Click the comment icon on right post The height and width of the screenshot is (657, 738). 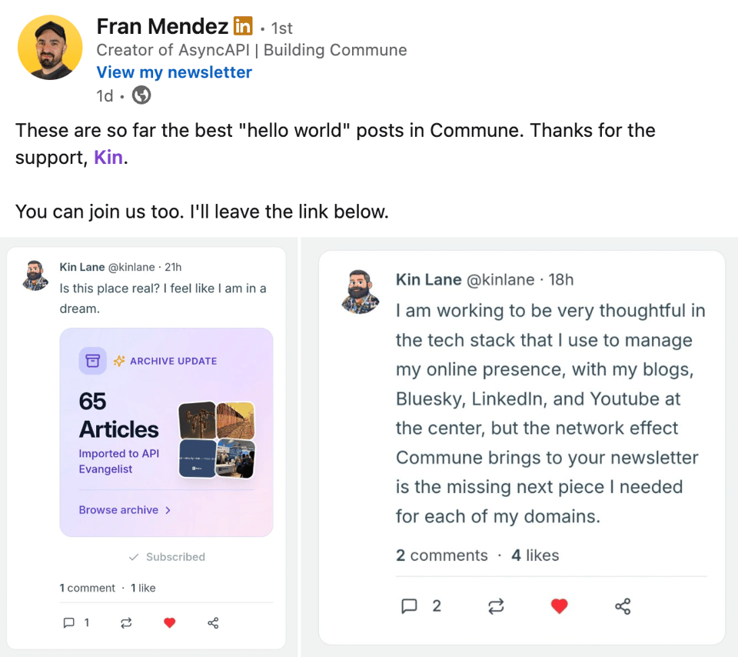[410, 606]
